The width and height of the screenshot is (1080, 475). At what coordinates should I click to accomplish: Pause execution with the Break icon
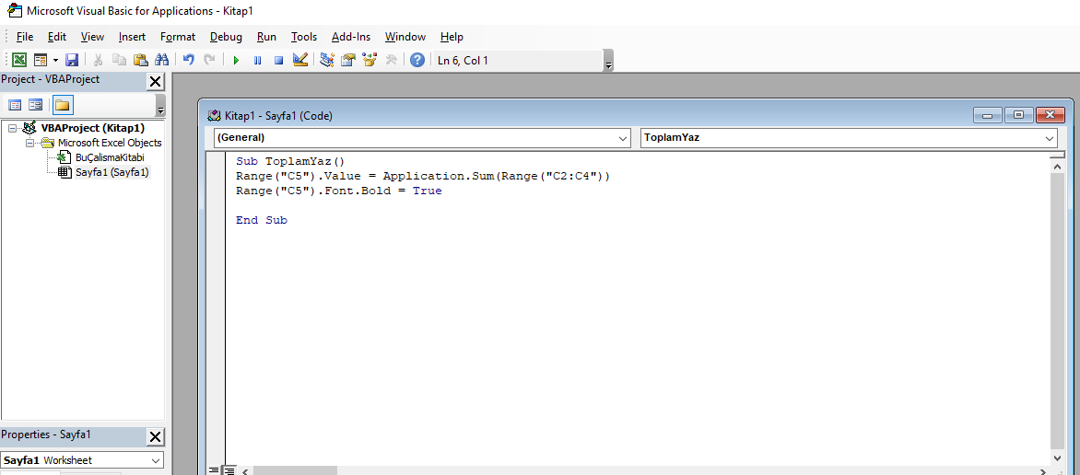[258, 61]
